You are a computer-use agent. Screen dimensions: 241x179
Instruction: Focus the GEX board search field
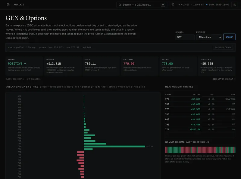(142, 5)
